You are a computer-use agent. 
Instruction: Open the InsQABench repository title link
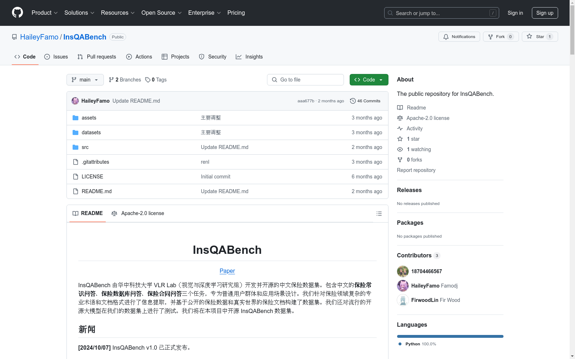pyautogui.click(x=85, y=37)
